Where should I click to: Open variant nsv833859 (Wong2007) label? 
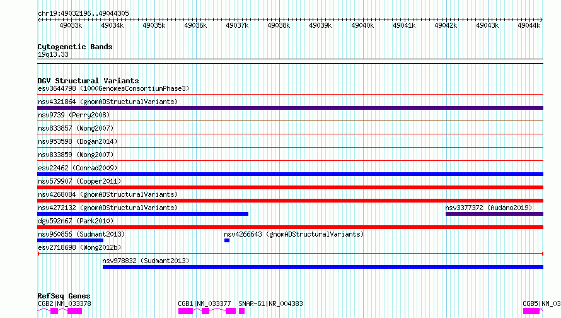pos(76,155)
